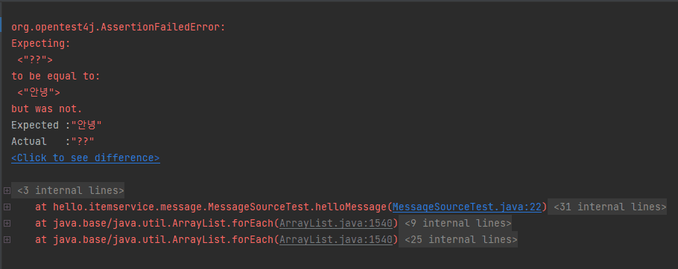The width and height of the screenshot is (678, 269).
Task: Click the "but was not." line
Action: (47, 108)
